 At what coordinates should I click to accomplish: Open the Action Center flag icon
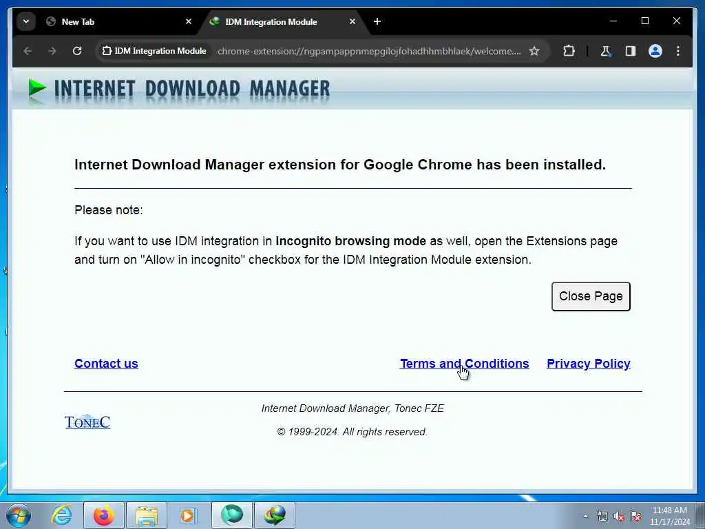pyautogui.click(x=635, y=517)
